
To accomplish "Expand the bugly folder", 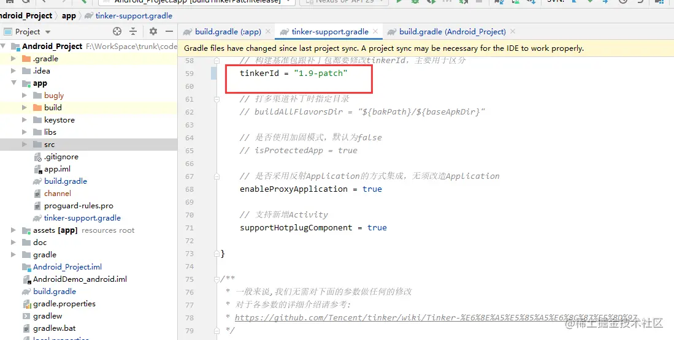I will click(x=25, y=96).
